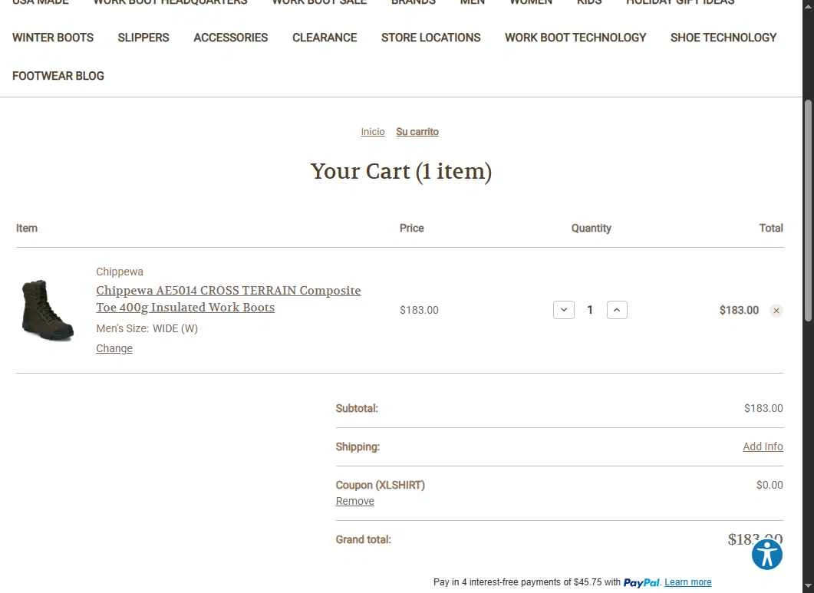
Task: Open Store Locations page
Action: [x=431, y=38]
